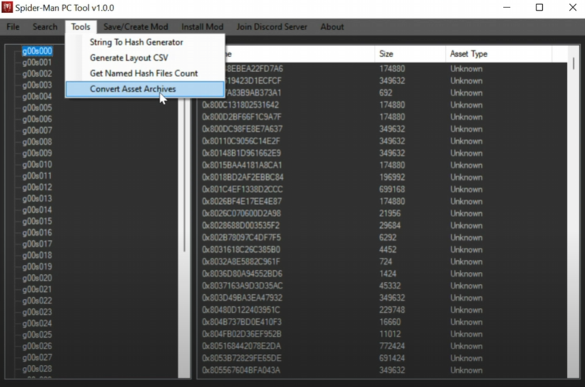Select asset 0x8026BF4E17EE4E87
This screenshot has width=585, height=387.
tap(242, 201)
